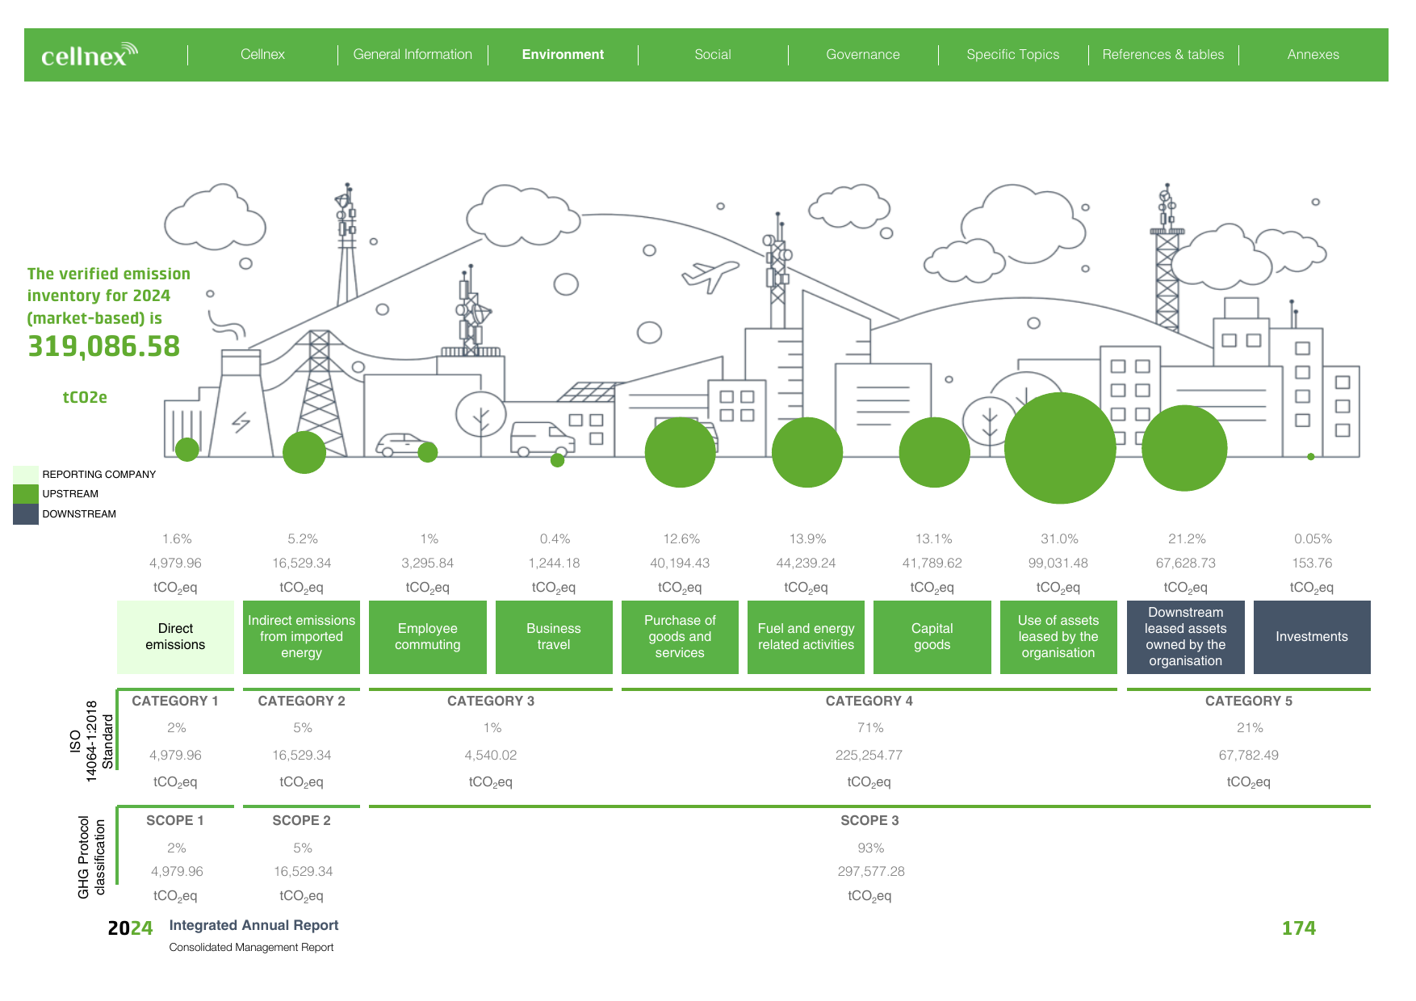Click the Integrated Annual Report footer title
Screen dimensions: 1416x1001
pos(253,925)
